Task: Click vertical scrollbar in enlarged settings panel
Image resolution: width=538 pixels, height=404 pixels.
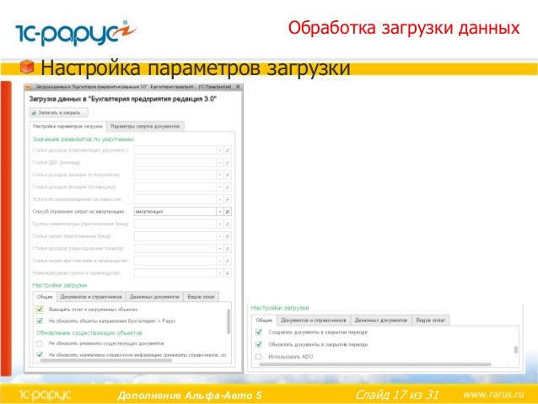Action: [x=516, y=350]
